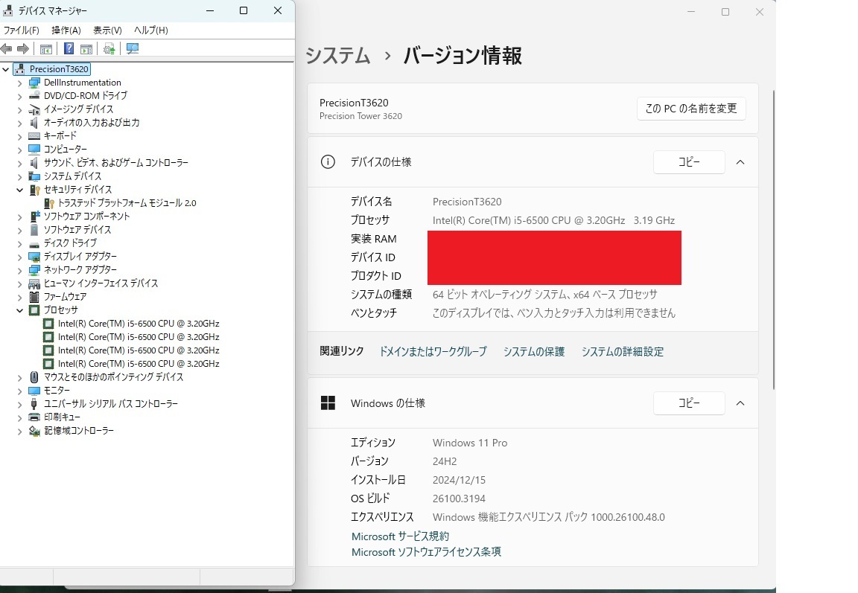858x593 pixels.
Task: Click the このPCの名前を変更 button
Action: [x=690, y=109]
